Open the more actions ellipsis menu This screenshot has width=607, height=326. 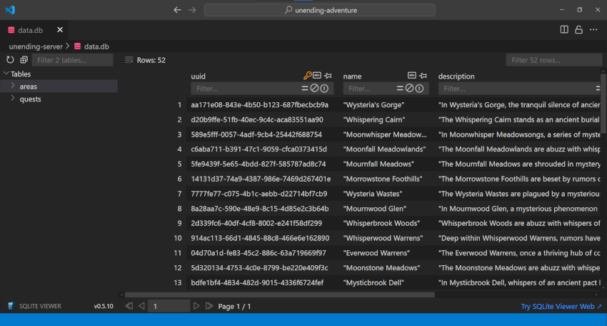point(593,29)
